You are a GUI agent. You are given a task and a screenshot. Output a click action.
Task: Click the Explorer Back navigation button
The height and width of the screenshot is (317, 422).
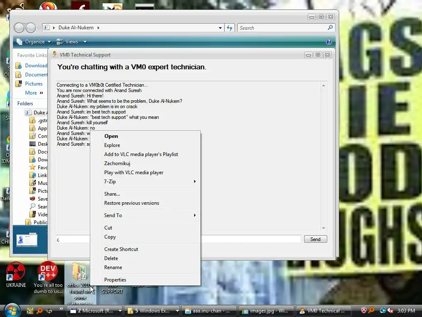[x=19, y=28]
